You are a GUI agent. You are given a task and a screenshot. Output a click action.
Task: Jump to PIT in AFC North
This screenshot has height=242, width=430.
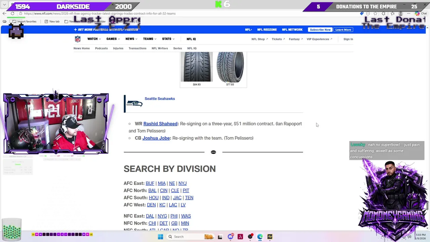(186, 190)
